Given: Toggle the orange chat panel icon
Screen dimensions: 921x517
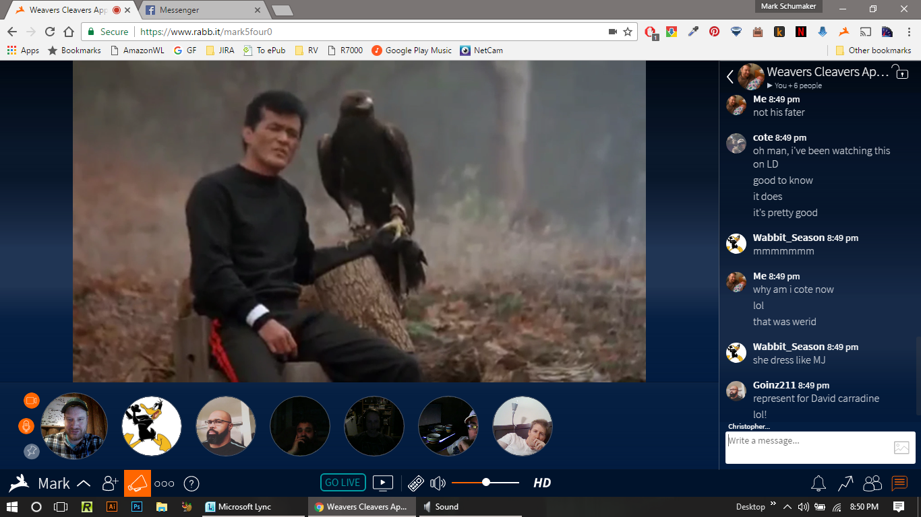Looking at the screenshot, I should tap(899, 483).
